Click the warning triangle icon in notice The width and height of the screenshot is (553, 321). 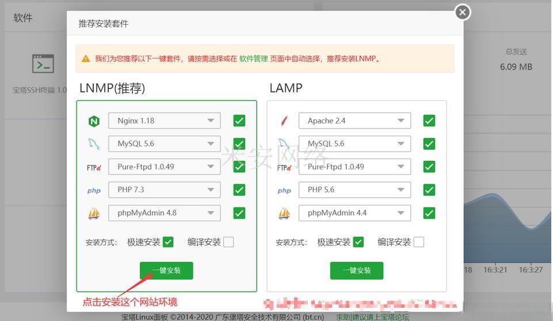pos(86,59)
